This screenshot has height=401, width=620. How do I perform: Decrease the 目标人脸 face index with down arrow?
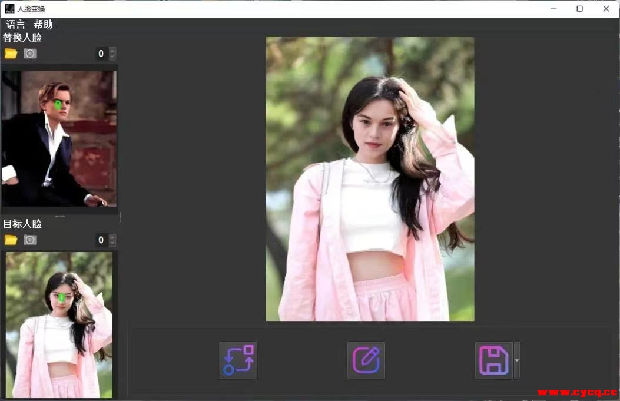tap(112, 243)
